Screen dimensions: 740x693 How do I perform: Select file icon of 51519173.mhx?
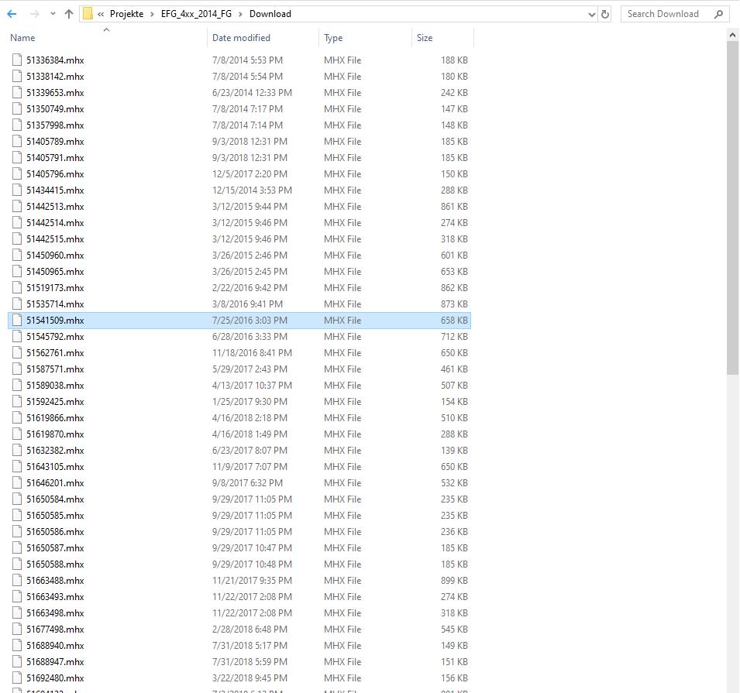(17, 288)
